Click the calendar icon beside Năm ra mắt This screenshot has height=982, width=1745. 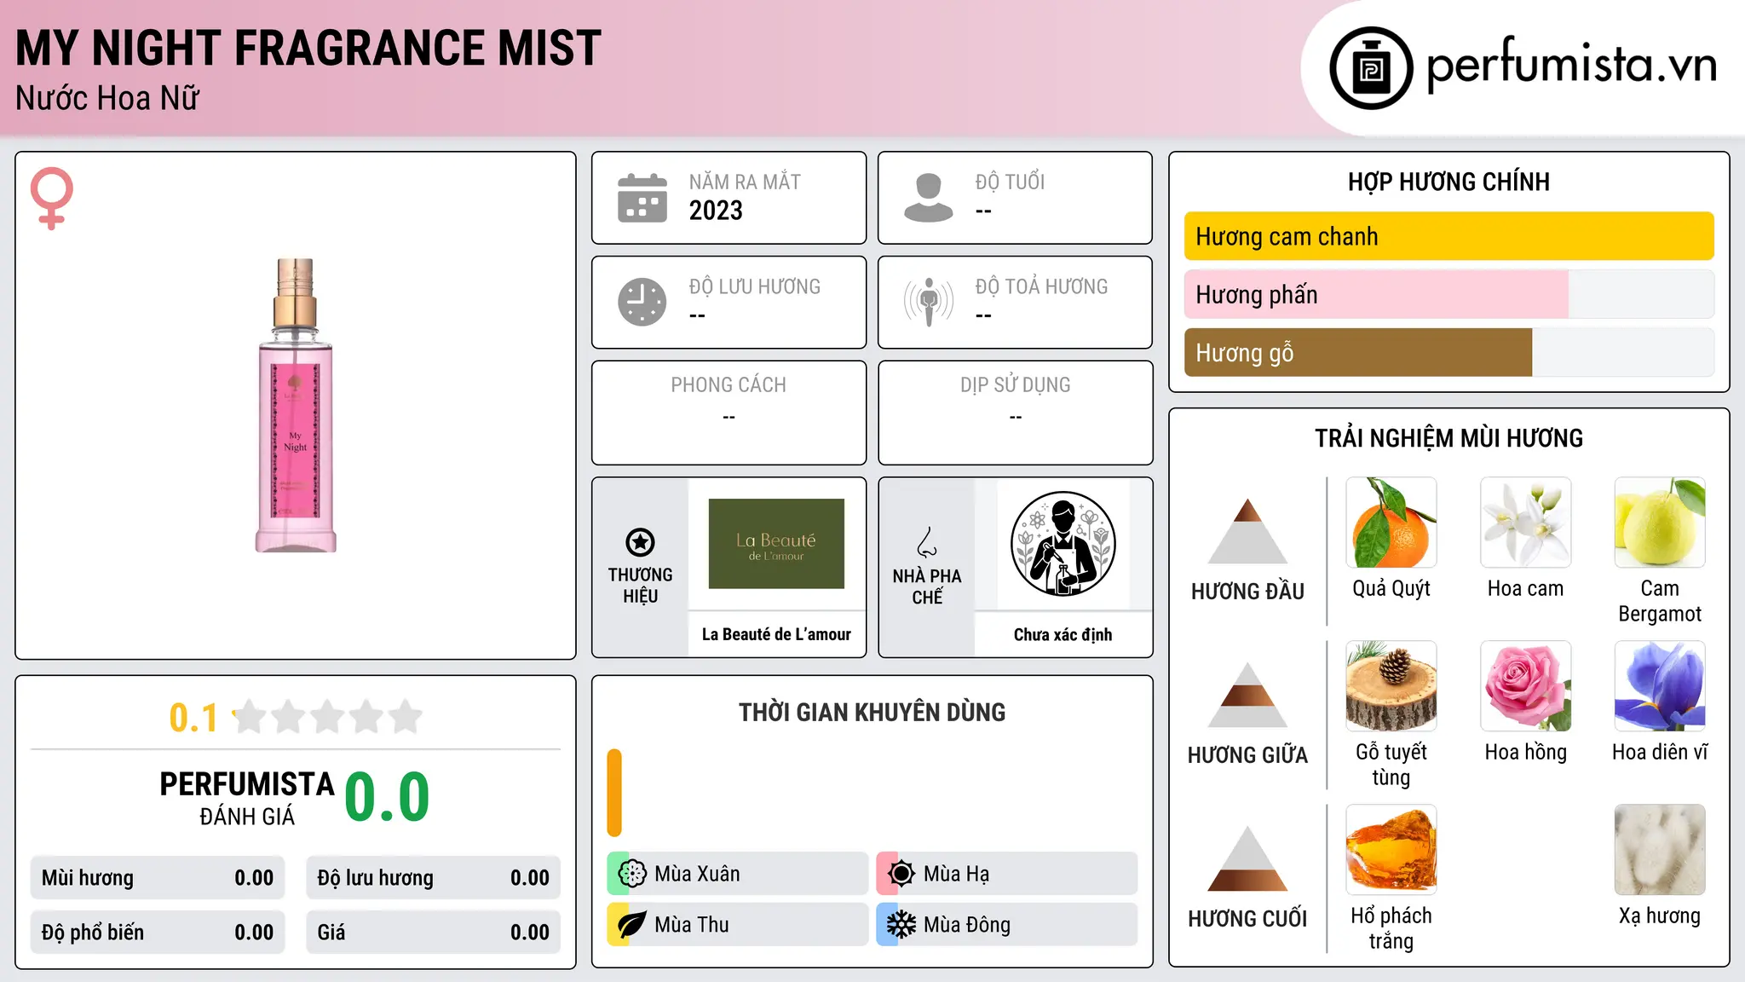[x=642, y=198]
